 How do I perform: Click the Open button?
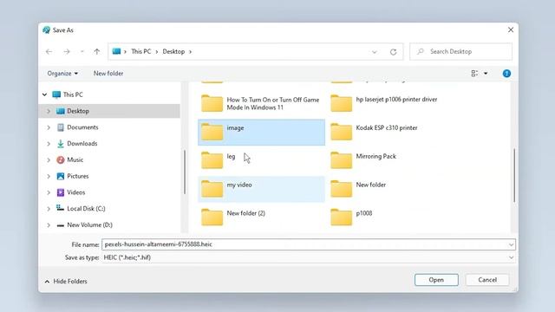coord(436,280)
